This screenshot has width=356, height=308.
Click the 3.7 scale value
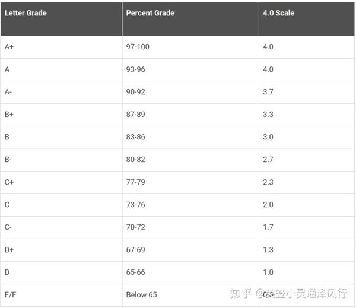(268, 92)
